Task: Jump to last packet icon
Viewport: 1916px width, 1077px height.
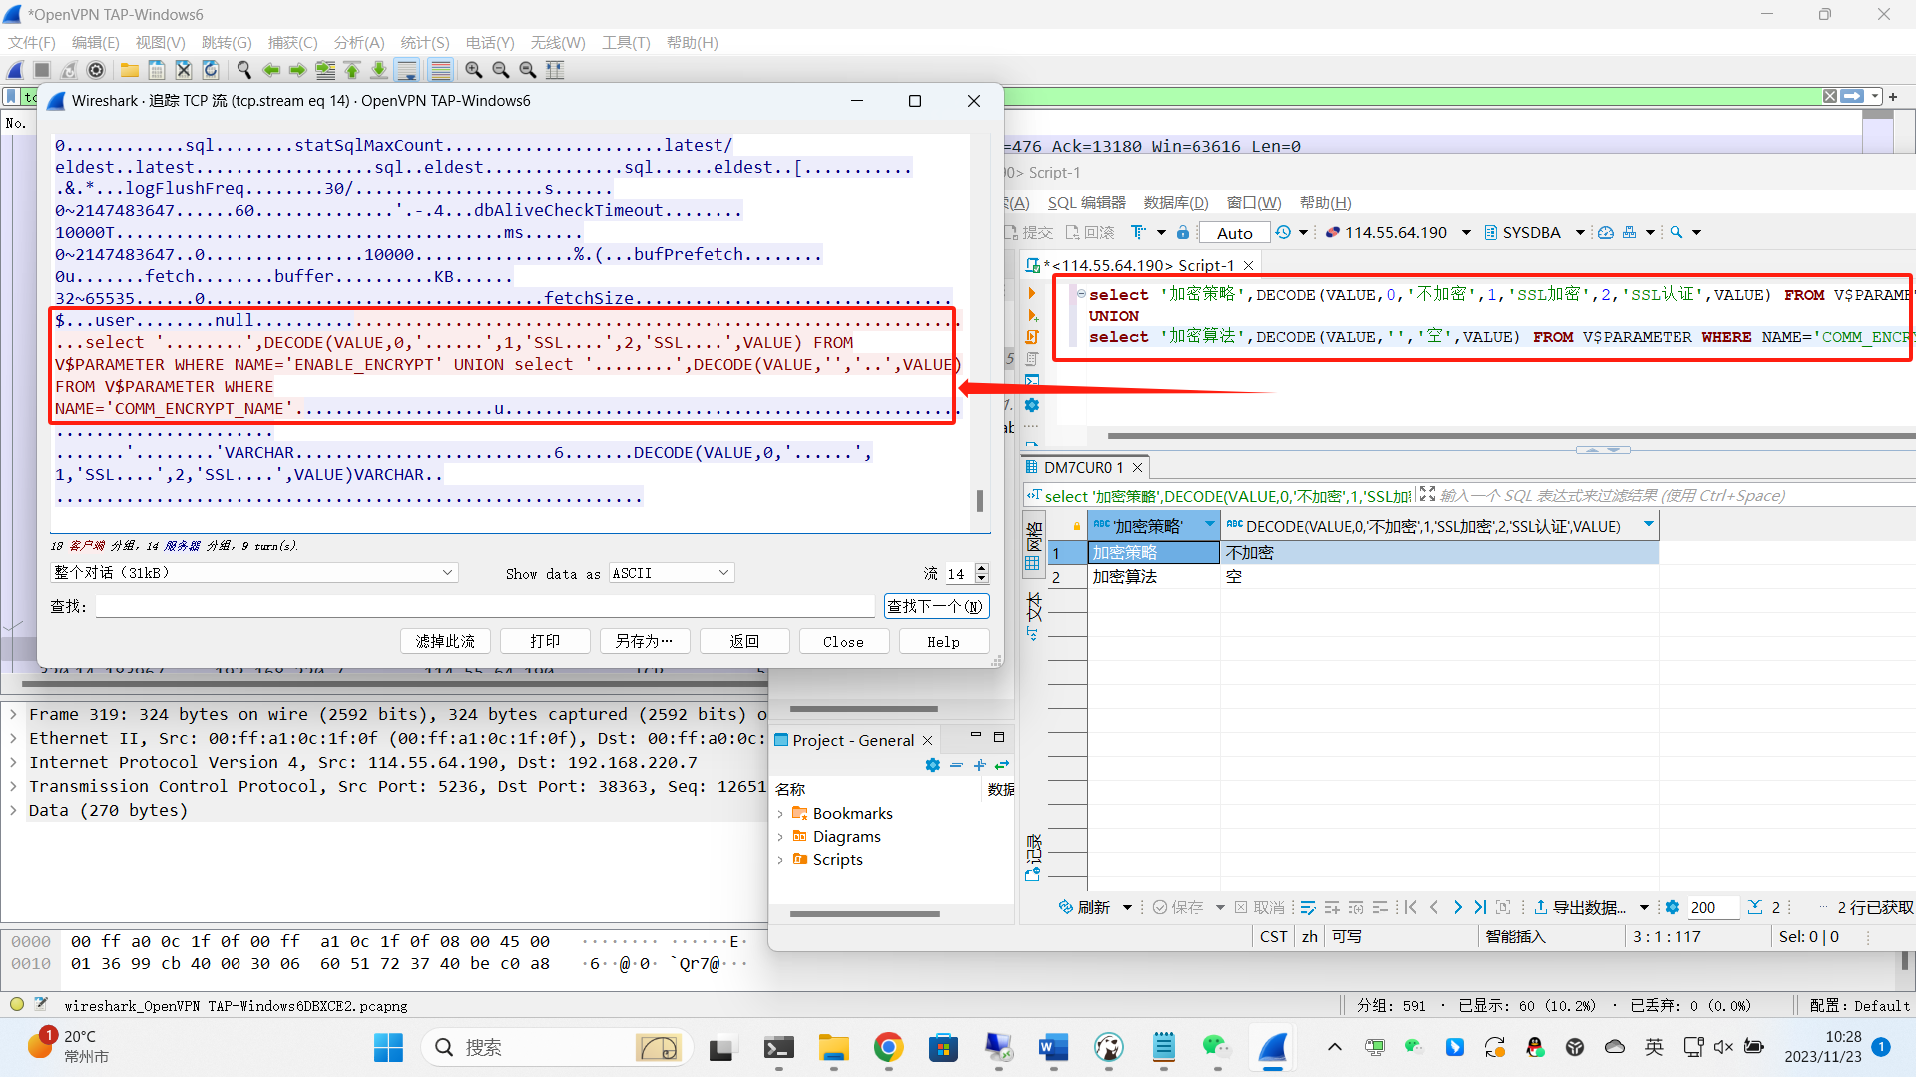Action: pyautogui.click(x=379, y=70)
